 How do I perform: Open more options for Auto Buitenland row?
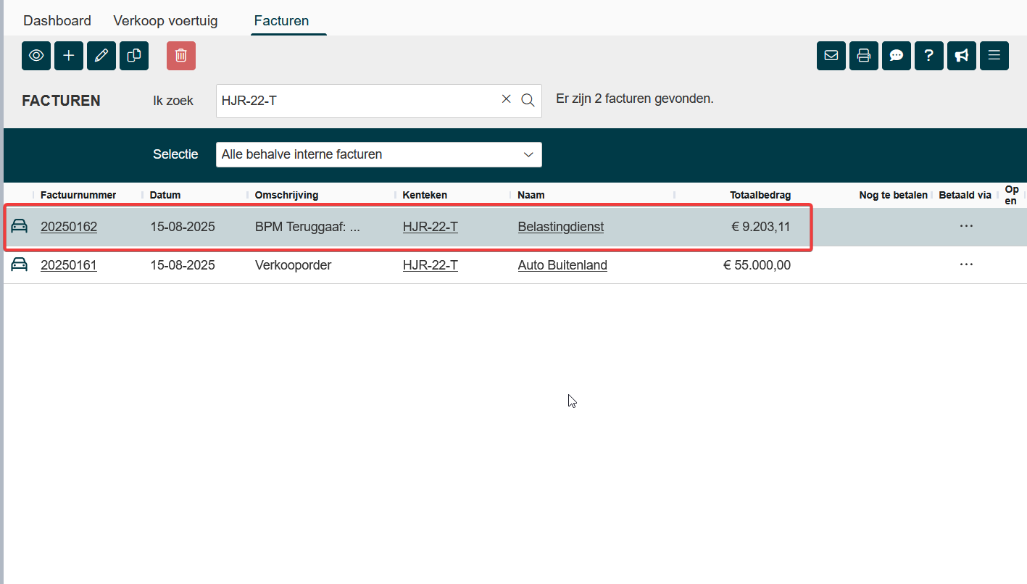(966, 265)
